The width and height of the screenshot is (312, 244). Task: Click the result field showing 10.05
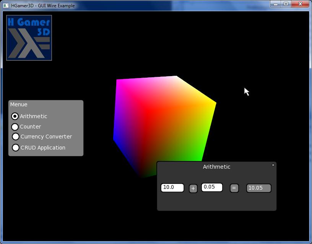[x=259, y=188]
